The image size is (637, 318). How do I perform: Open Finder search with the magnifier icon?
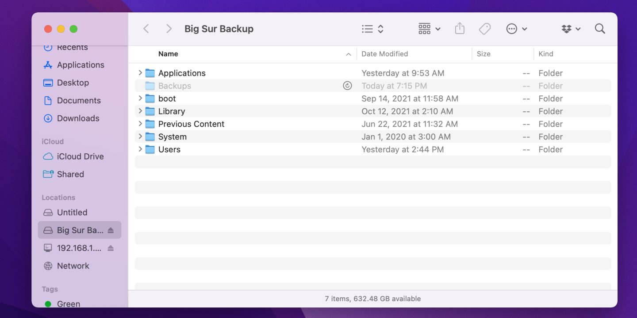pos(600,28)
